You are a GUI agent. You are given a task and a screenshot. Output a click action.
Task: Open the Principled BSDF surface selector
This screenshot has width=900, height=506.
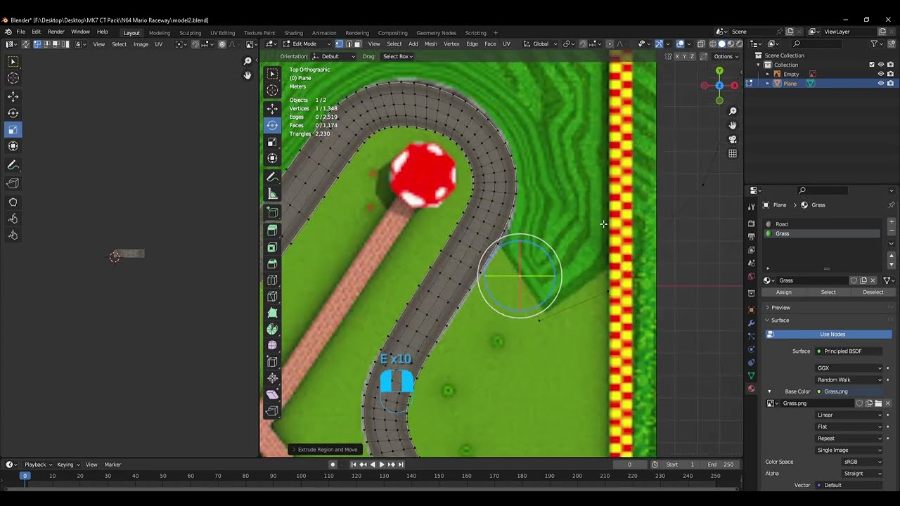point(849,351)
